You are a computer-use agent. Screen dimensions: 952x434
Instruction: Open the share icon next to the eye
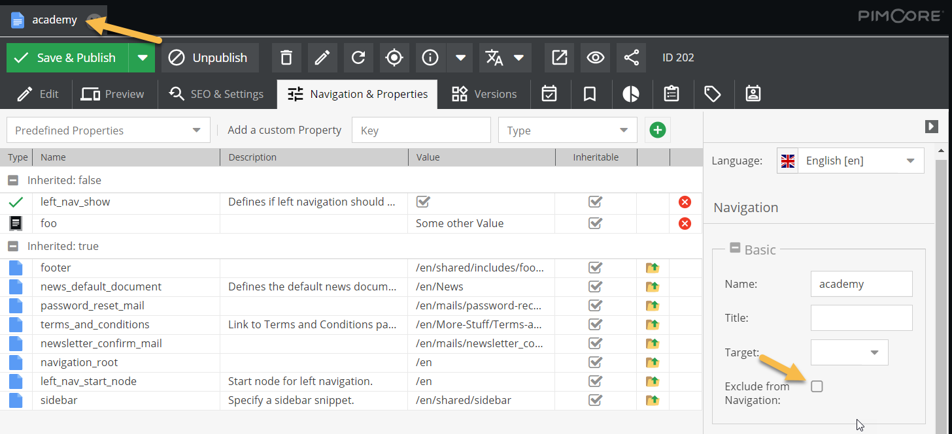630,57
